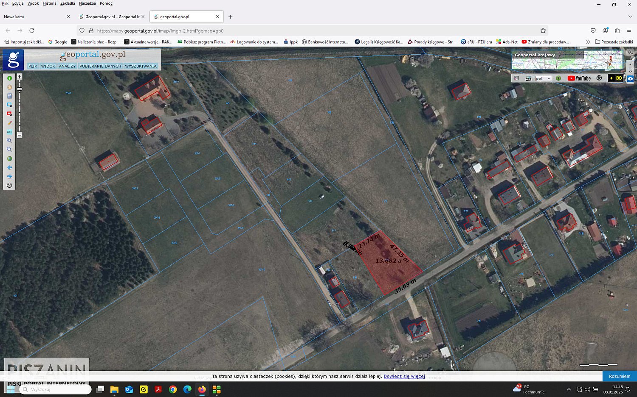The height and width of the screenshot is (397, 637).
Task: Select the hand pan tool
Action: (9, 87)
